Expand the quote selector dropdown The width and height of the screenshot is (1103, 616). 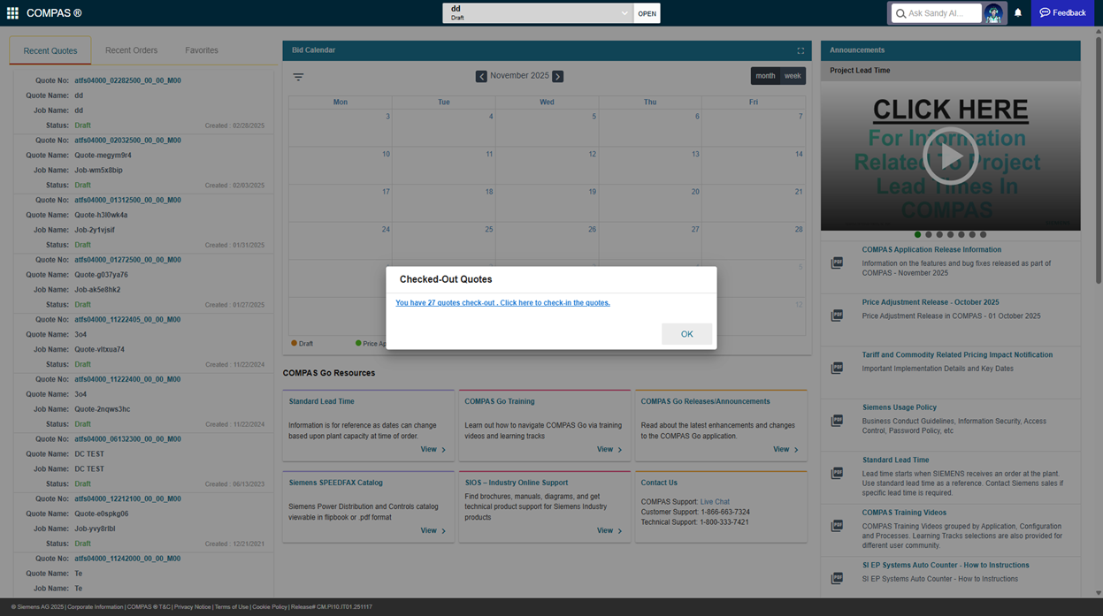624,13
